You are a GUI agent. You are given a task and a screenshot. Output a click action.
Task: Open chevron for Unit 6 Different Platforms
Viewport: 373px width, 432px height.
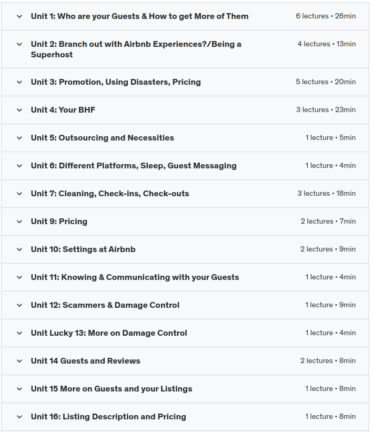19,166
